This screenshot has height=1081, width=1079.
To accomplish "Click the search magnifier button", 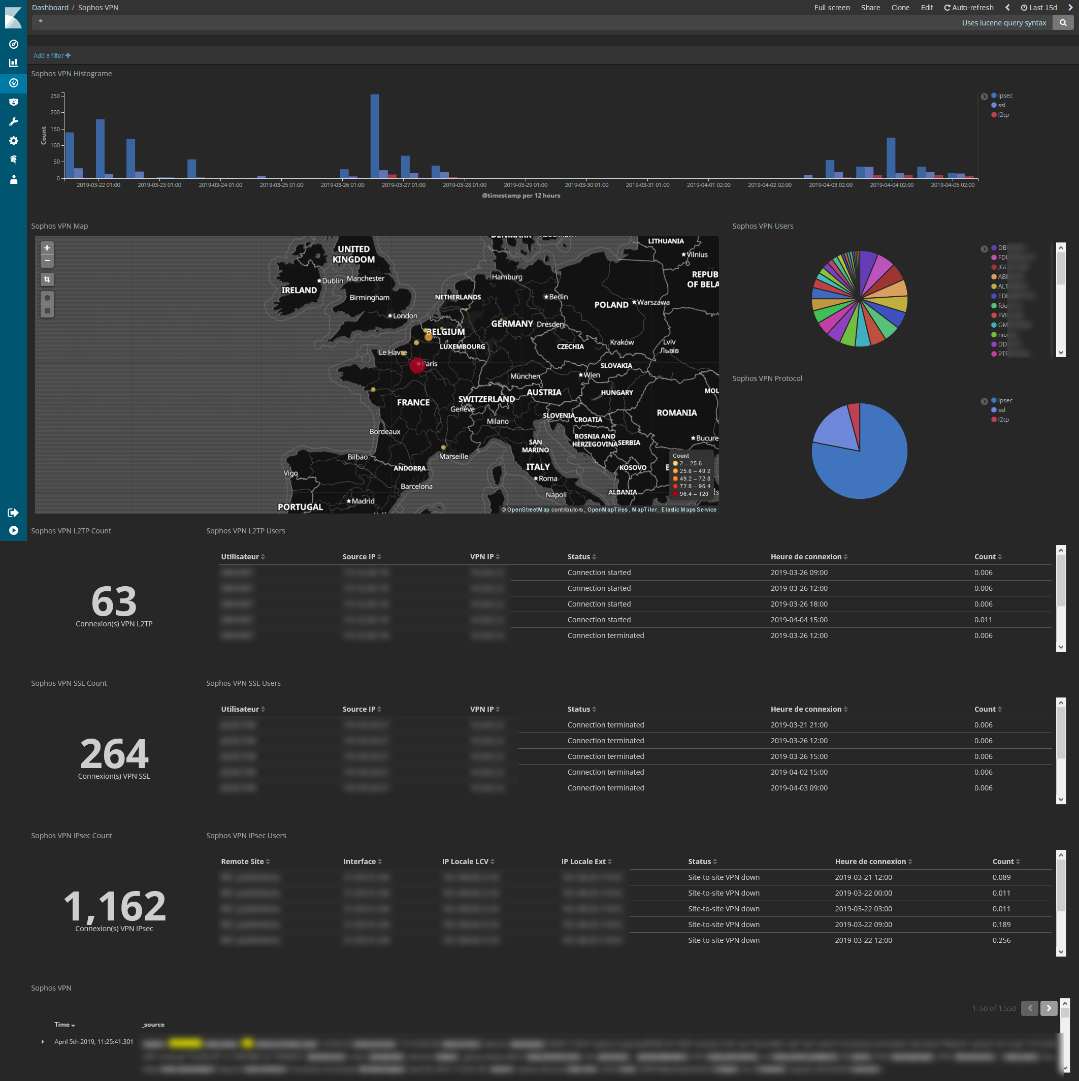I will (1062, 23).
